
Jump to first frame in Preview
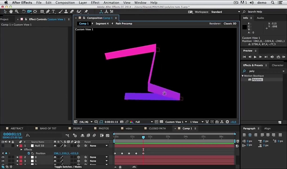(x=244, y=57)
